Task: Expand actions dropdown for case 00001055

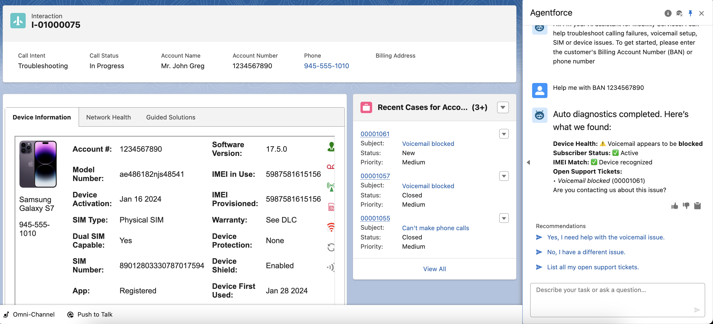Action: click(504, 218)
